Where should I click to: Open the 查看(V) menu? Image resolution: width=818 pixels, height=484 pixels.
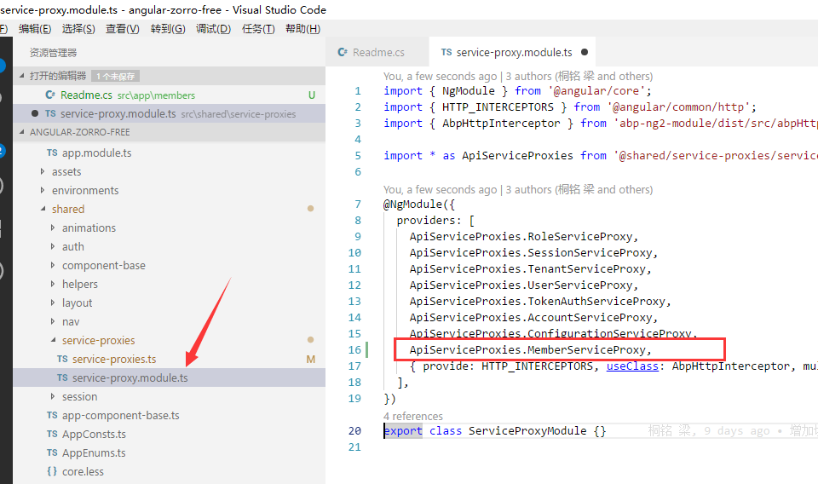click(x=123, y=29)
